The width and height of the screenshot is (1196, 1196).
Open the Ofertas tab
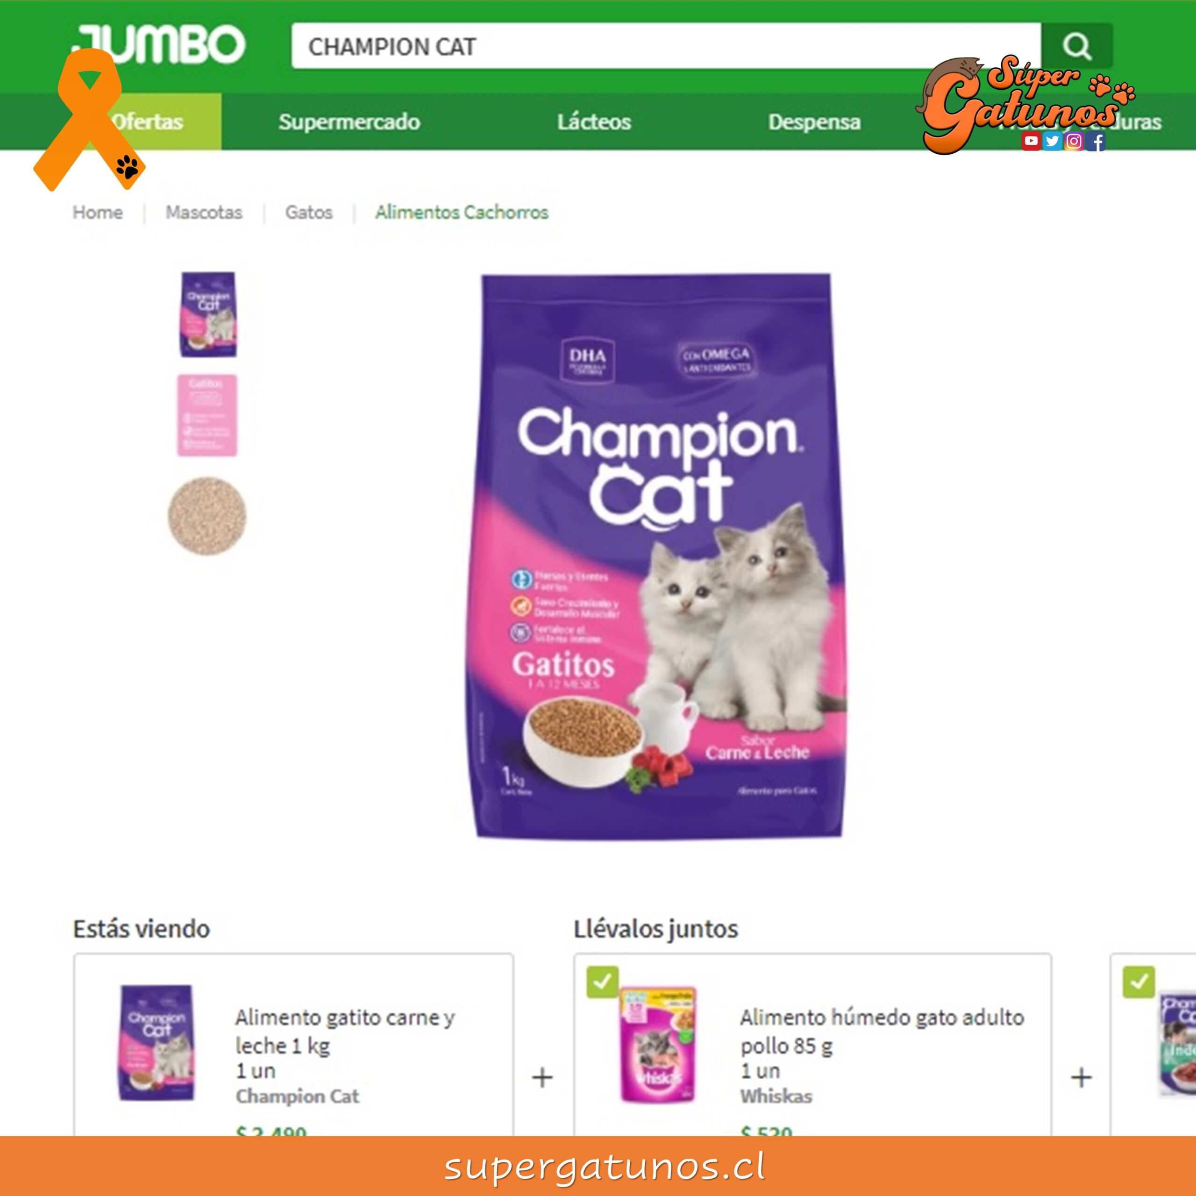[x=147, y=121]
